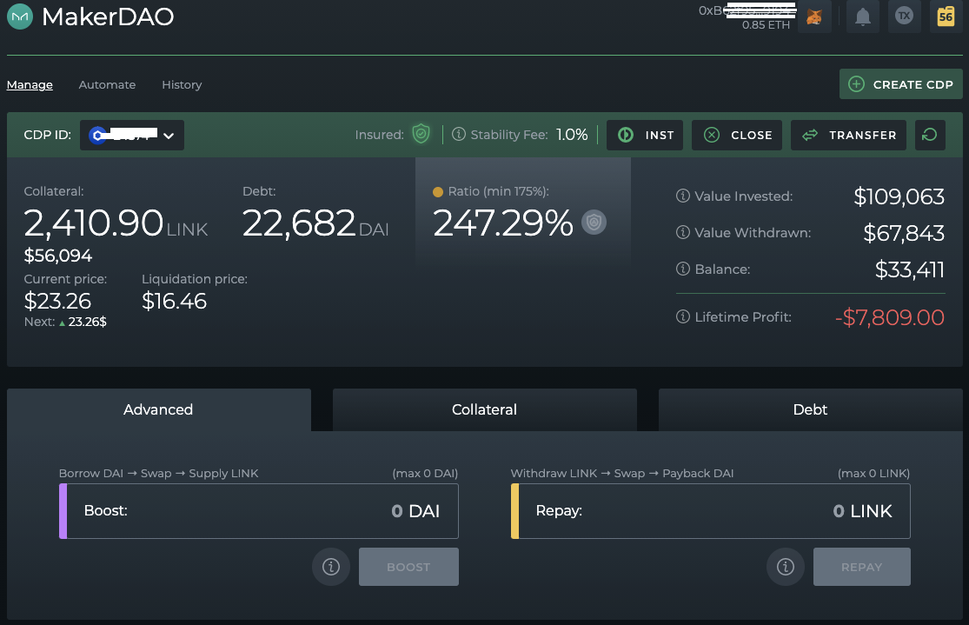Click the shield icon beside ratio 247.29%

pos(594,222)
